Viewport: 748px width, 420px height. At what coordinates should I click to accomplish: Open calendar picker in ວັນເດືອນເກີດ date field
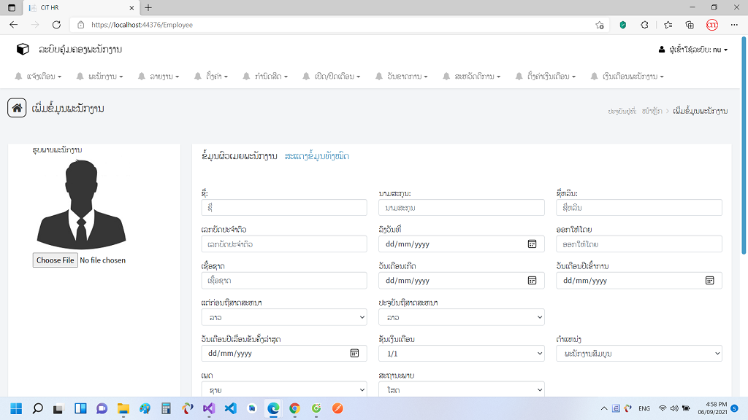[532, 281]
